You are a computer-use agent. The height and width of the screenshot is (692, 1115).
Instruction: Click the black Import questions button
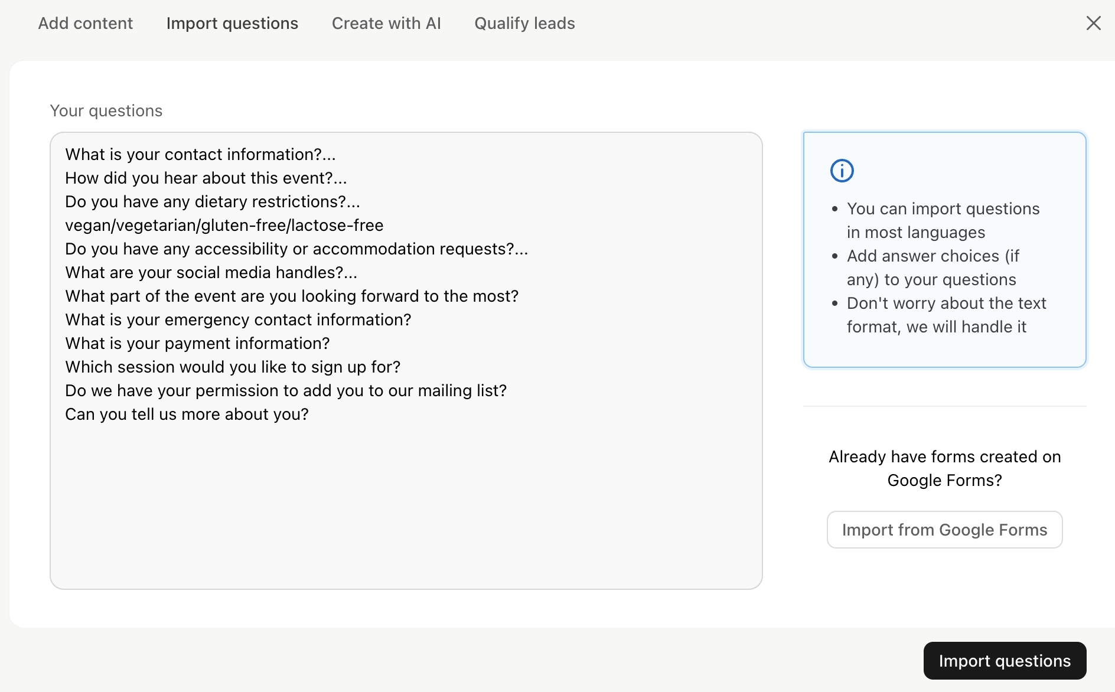tap(1005, 661)
